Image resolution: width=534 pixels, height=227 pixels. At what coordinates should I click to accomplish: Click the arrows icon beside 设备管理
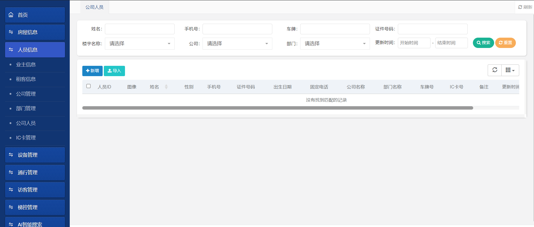[x=11, y=155]
